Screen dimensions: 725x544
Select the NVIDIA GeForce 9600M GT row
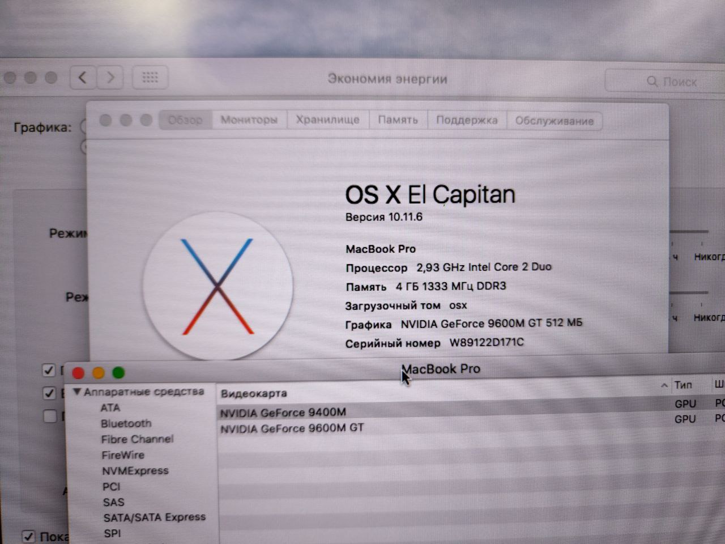click(292, 428)
